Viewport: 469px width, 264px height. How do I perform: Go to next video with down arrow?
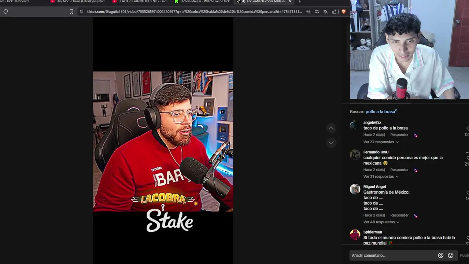pyautogui.click(x=331, y=143)
